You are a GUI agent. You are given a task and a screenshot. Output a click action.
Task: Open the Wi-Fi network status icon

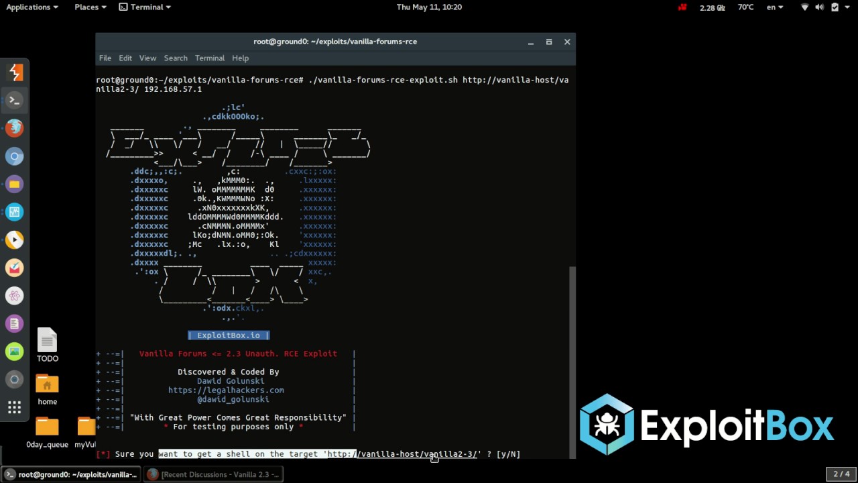[x=804, y=7]
